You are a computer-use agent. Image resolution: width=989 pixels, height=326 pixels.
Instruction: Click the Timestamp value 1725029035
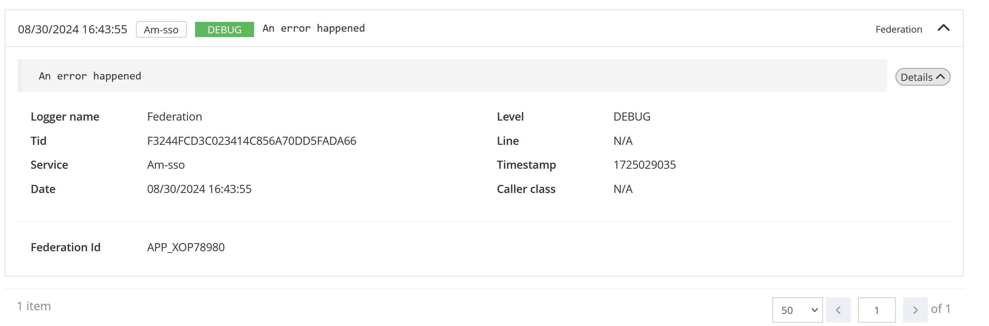point(644,165)
